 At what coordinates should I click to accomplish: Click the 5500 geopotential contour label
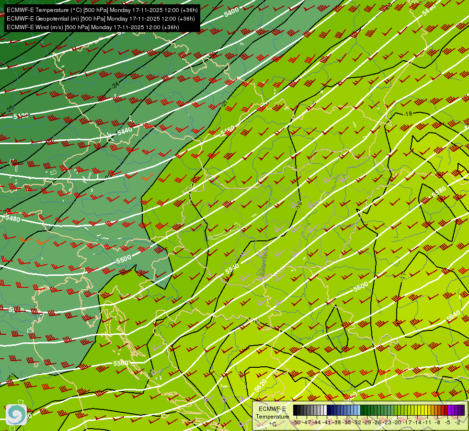[x=124, y=259]
